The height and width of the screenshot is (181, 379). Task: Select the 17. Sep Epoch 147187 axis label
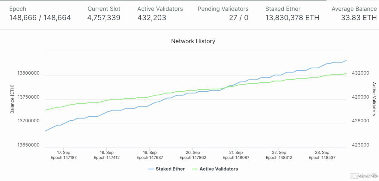tap(64, 155)
